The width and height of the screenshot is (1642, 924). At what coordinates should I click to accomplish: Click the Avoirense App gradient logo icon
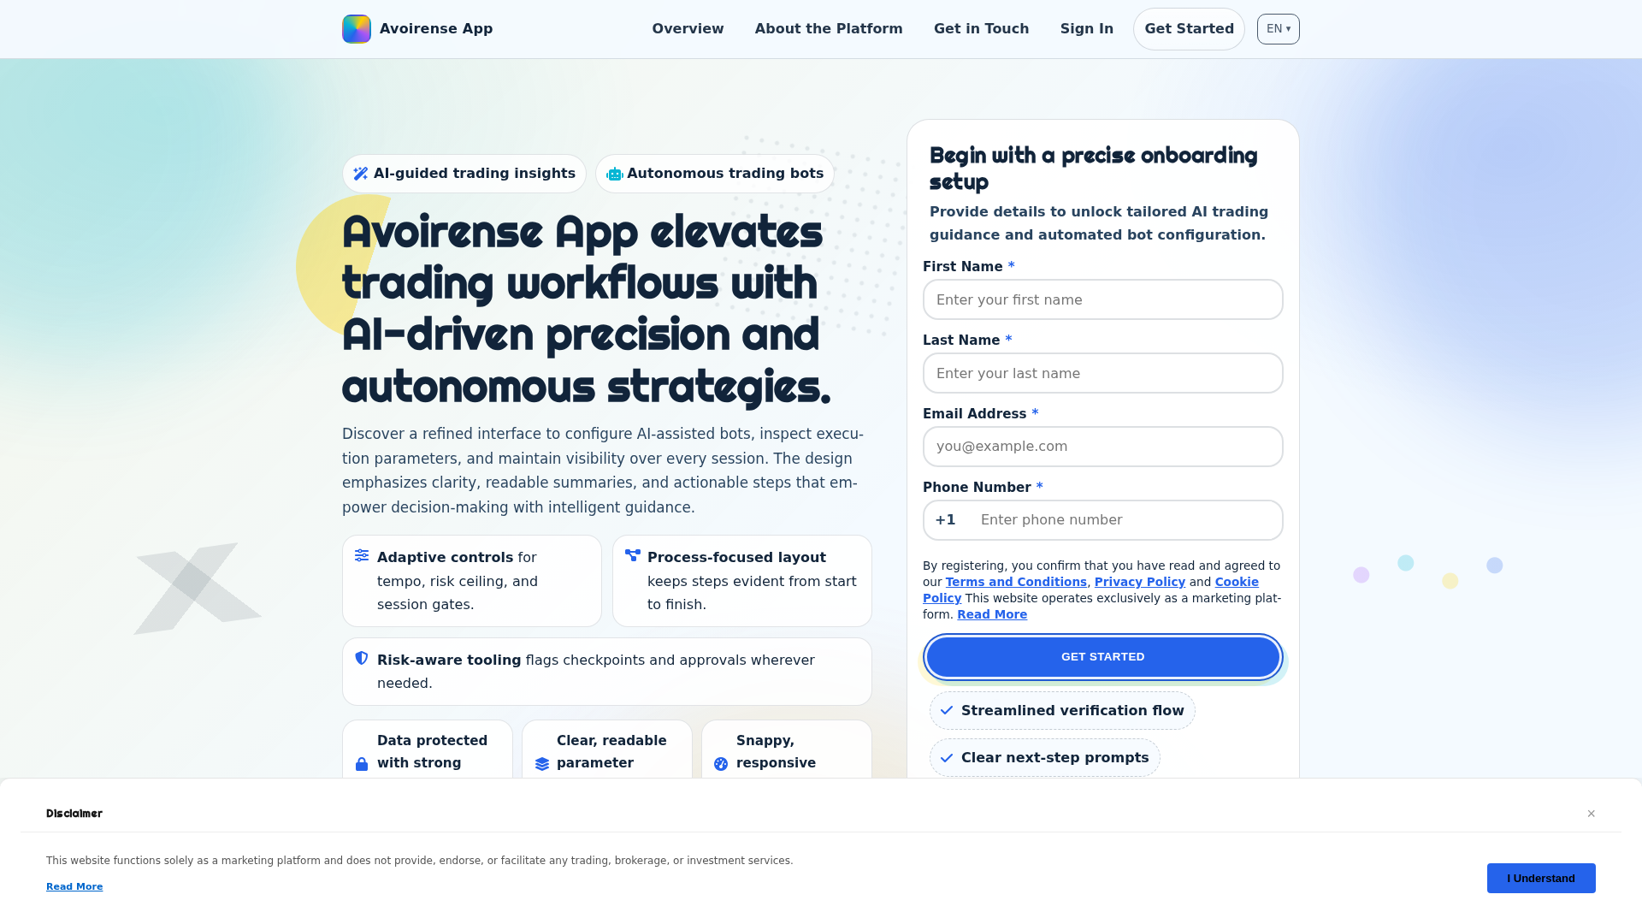tap(357, 29)
